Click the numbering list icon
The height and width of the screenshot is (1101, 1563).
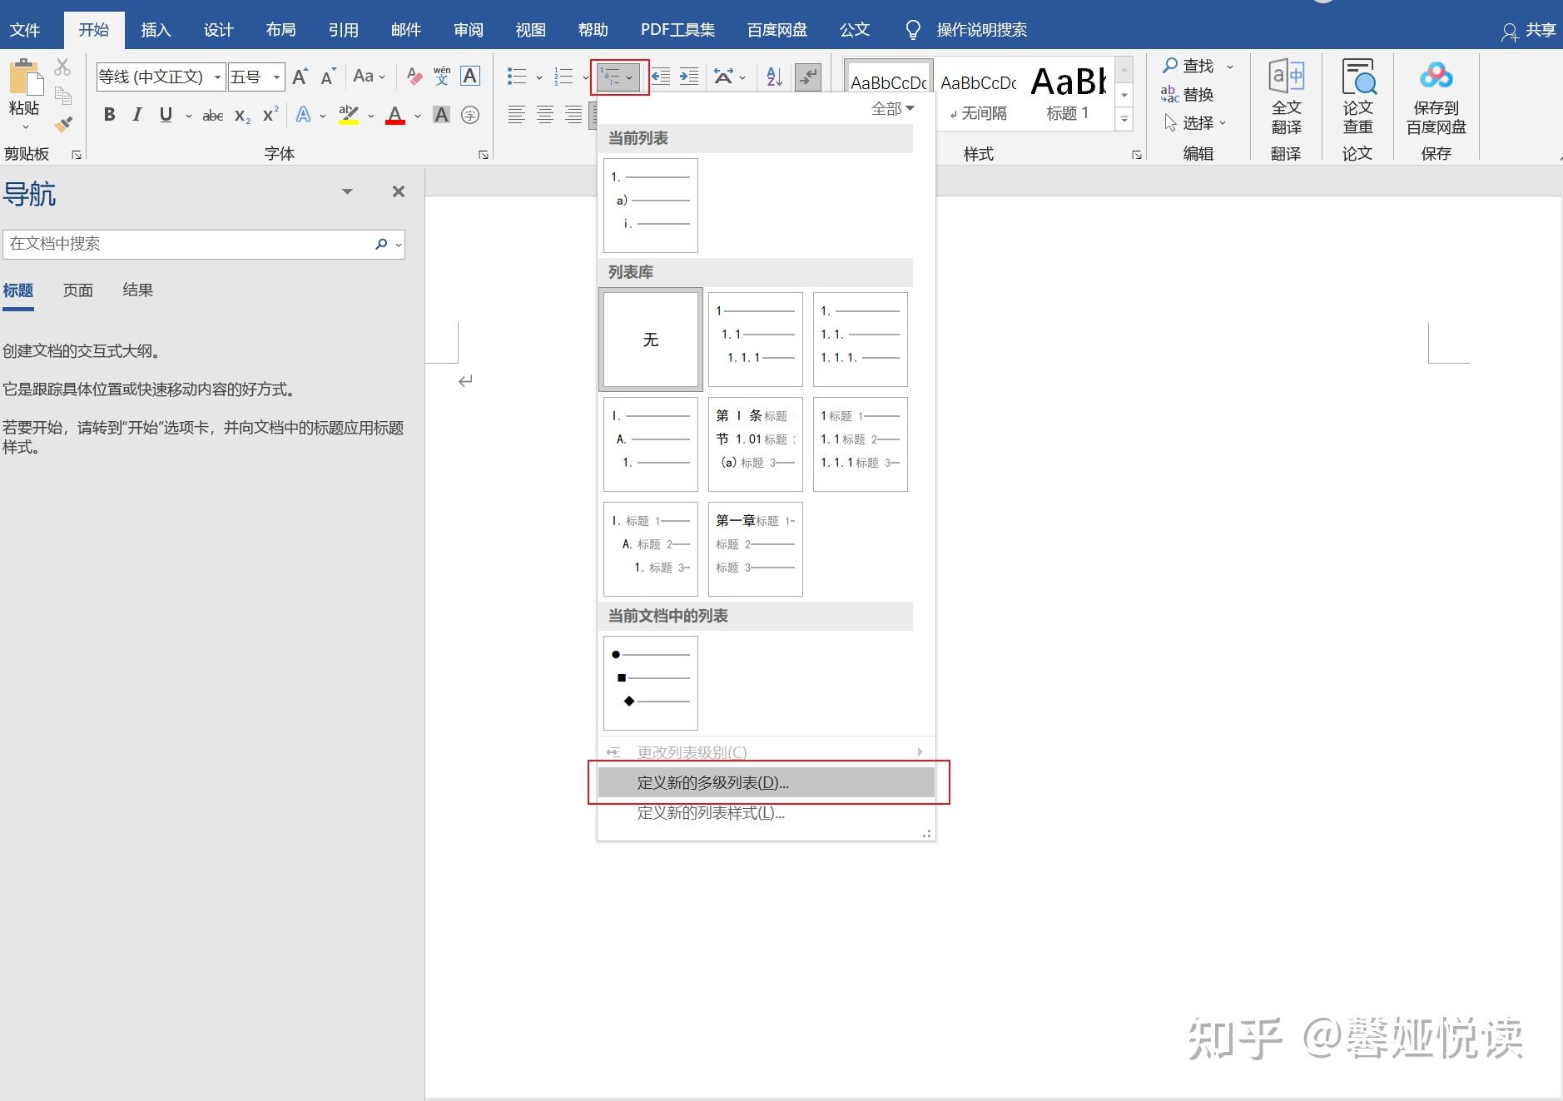click(563, 77)
